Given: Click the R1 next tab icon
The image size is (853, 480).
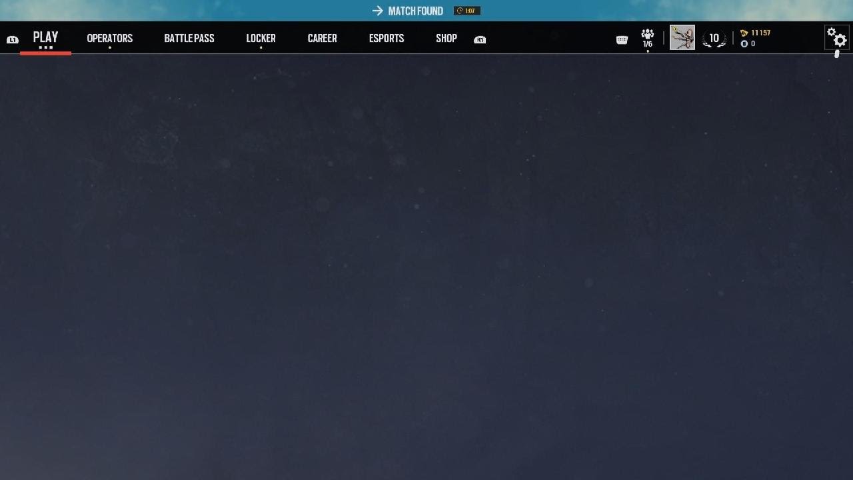Looking at the screenshot, I should (x=480, y=40).
